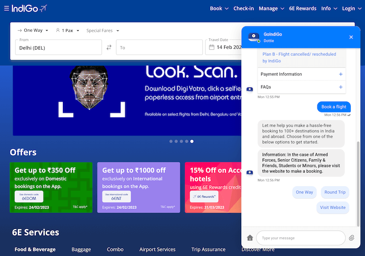Click the Travel Date field 14 Feb
The width and height of the screenshot is (365, 256).
pyautogui.click(x=224, y=48)
